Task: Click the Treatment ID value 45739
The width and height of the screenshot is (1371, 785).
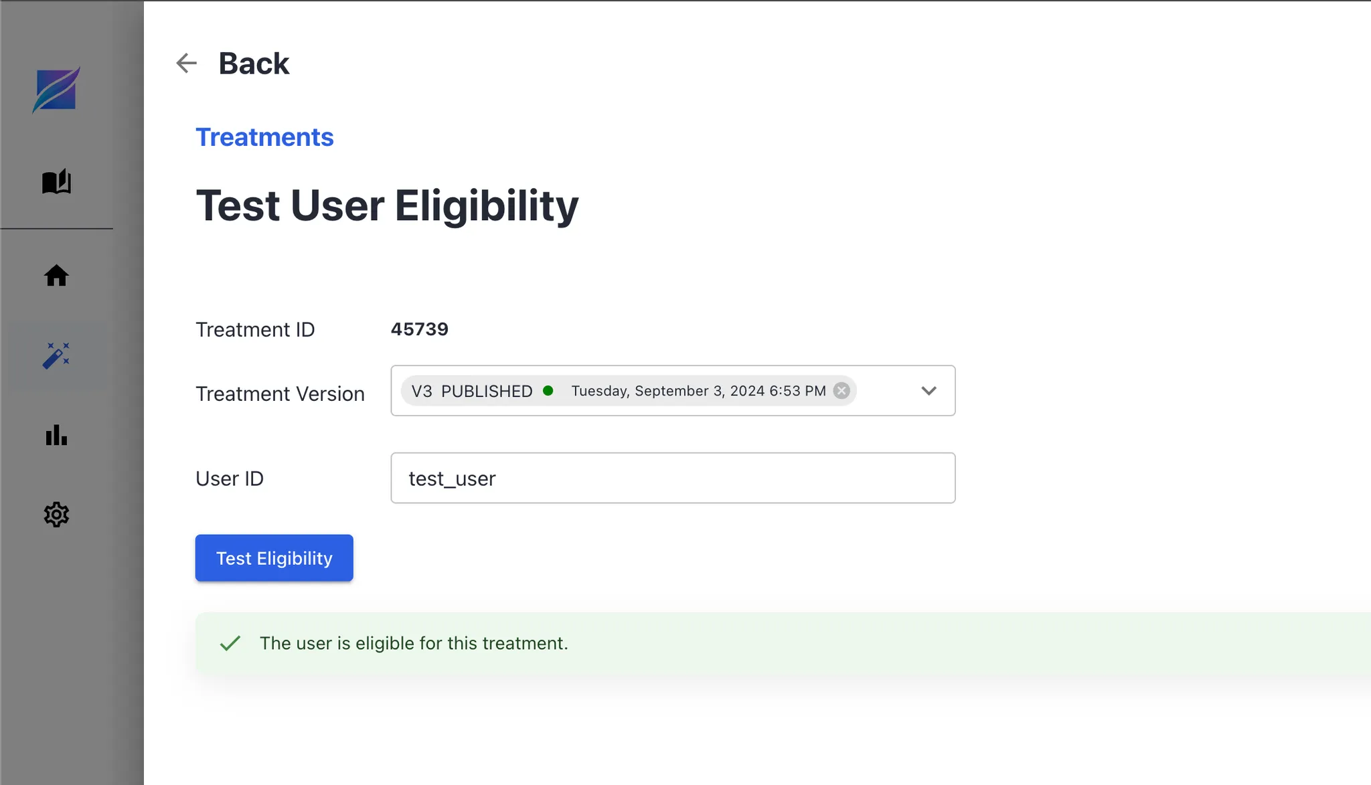Action: coord(420,329)
